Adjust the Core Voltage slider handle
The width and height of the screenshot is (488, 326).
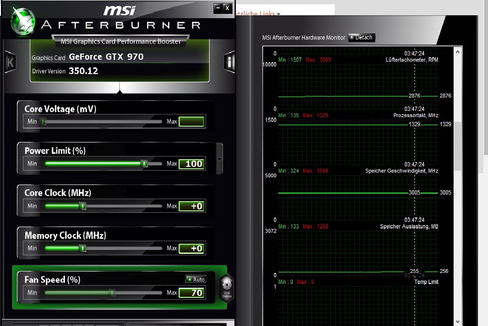pos(44,121)
